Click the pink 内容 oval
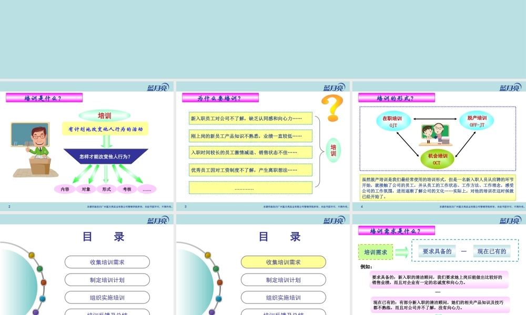Viewport: 526px width, 315px height. [x=65, y=189]
